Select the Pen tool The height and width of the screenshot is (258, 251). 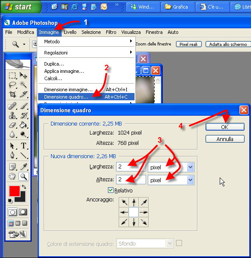12,155
